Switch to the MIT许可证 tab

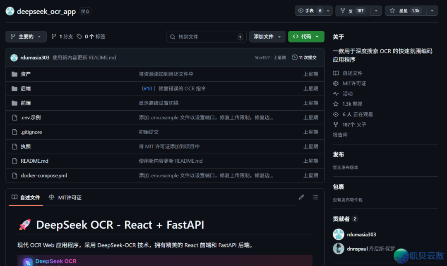point(65,197)
